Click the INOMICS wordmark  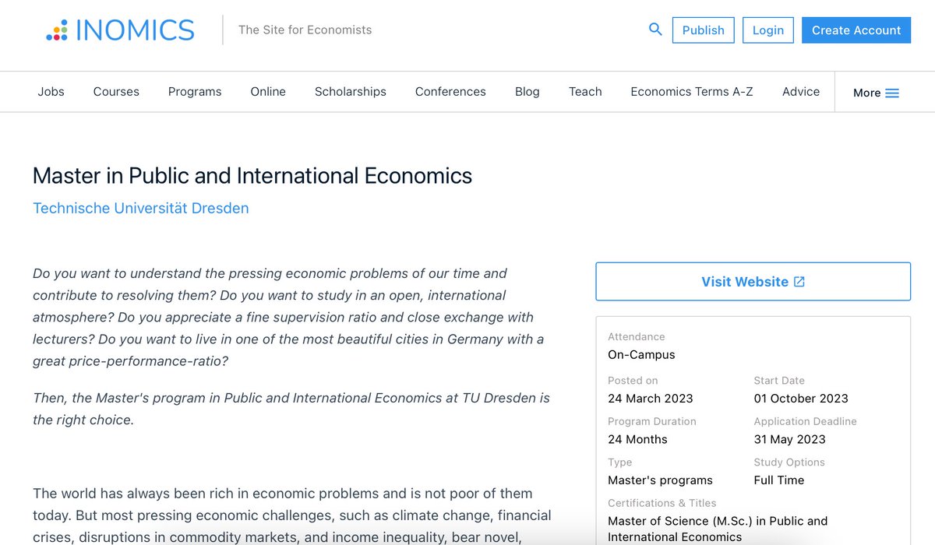tap(135, 30)
